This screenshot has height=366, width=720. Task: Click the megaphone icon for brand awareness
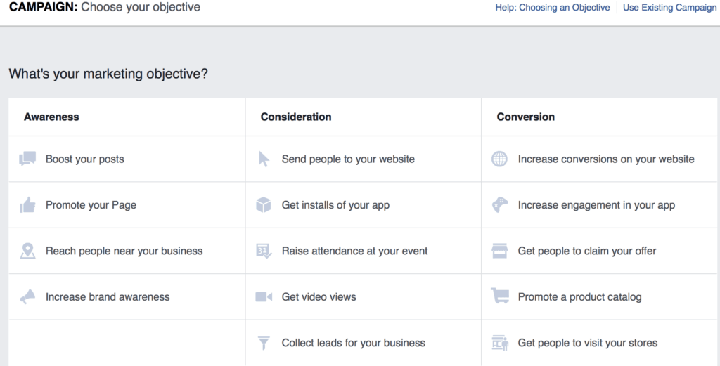click(x=27, y=296)
